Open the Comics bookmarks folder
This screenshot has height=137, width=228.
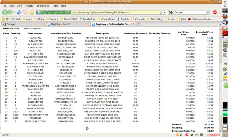click(52, 19)
